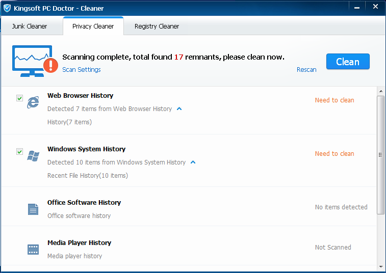Image resolution: width=386 pixels, height=273 pixels.
Task: Click 'Recent File History(10 items)' entry
Action: click(88, 175)
